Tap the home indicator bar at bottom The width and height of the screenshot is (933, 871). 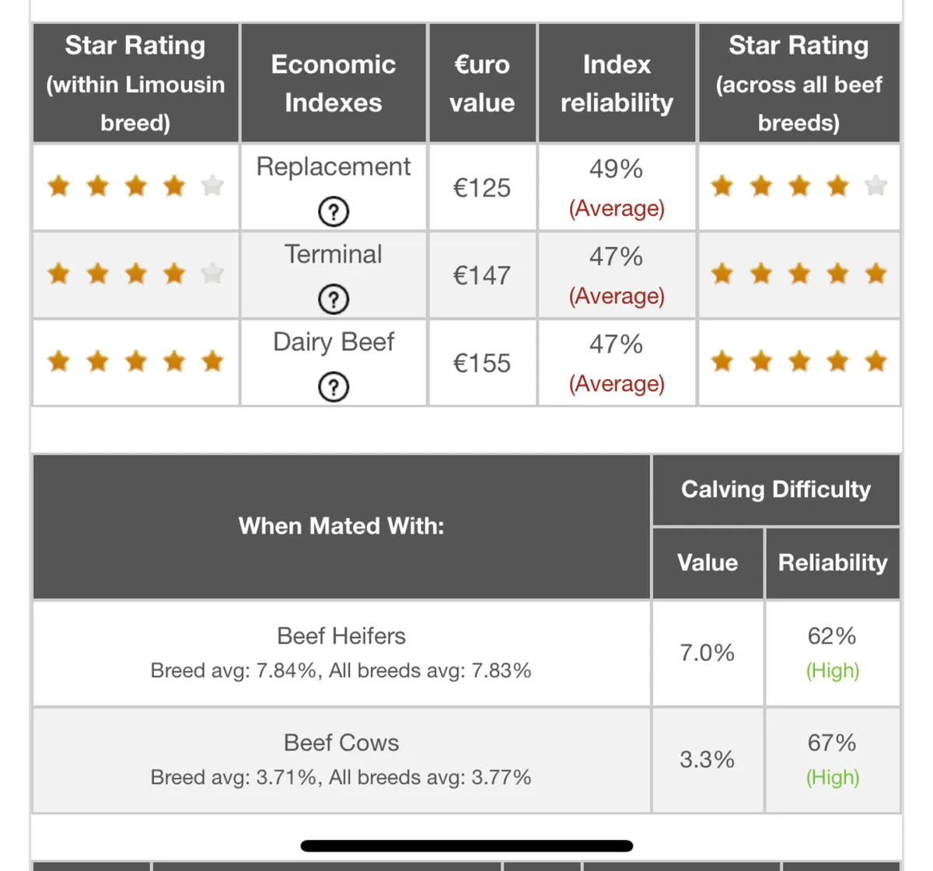point(466,846)
